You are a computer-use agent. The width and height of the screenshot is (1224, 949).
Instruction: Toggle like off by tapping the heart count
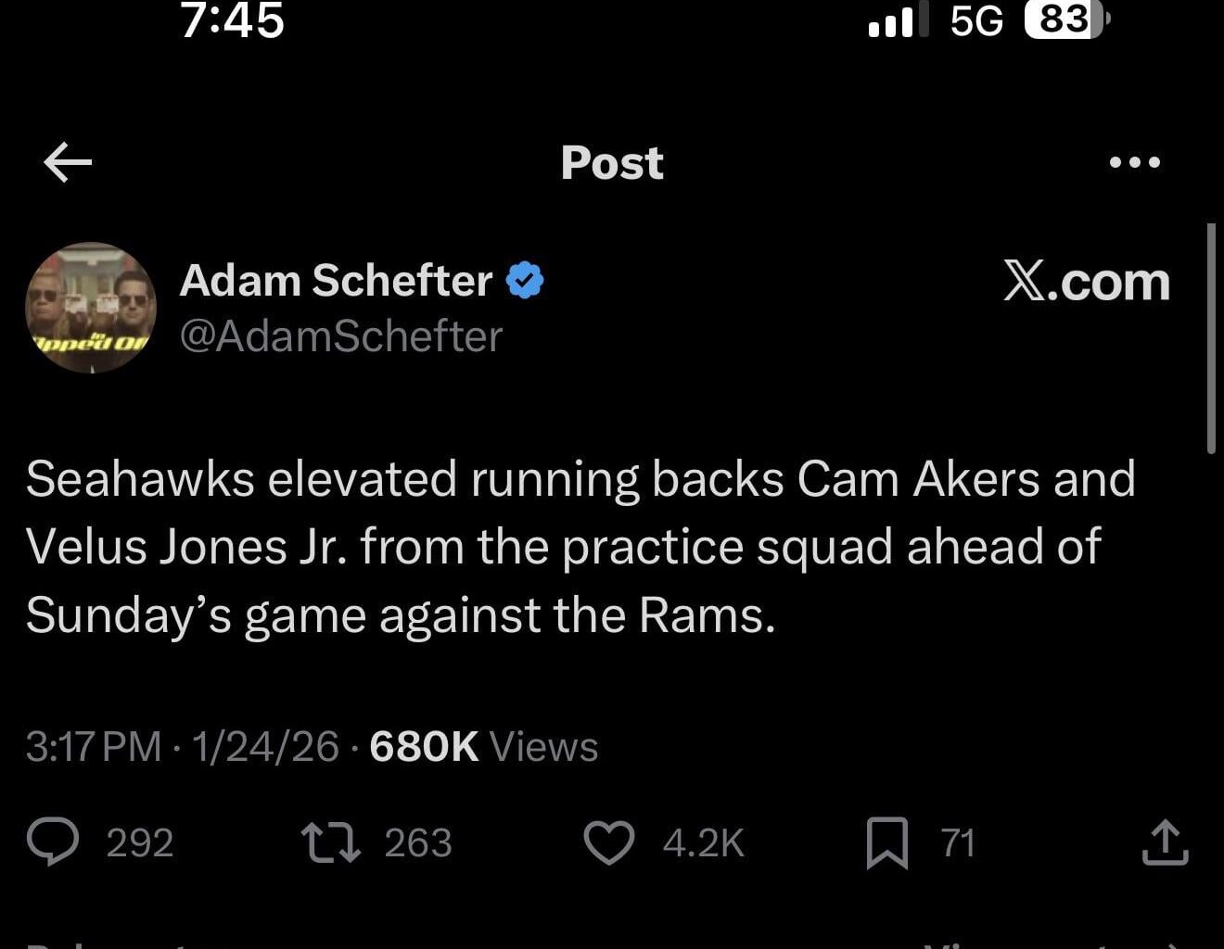[x=701, y=843]
